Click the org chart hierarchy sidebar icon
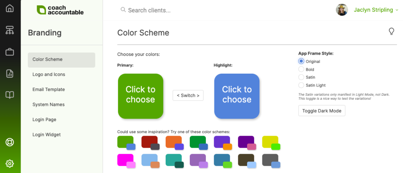Viewport: 403px width, 173px height. (10, 30)
